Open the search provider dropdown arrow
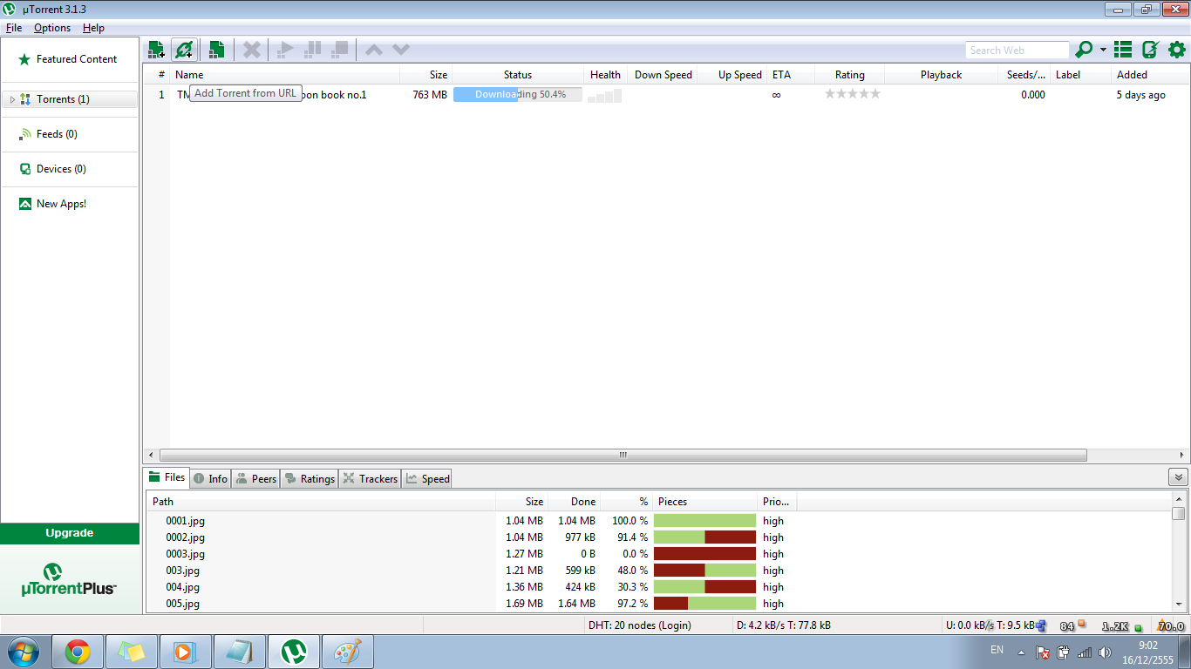 click(1103, 50)
